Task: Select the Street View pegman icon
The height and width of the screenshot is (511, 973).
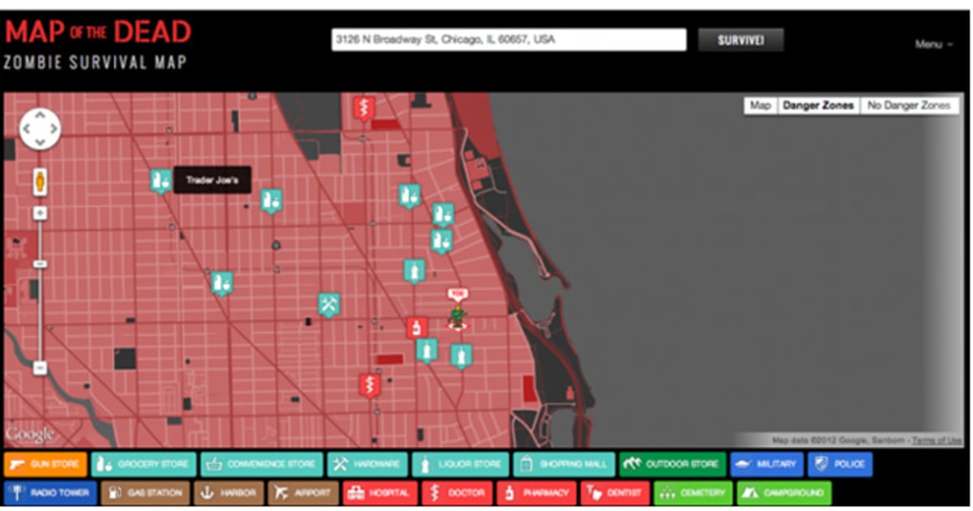Action: click(38, 181)
